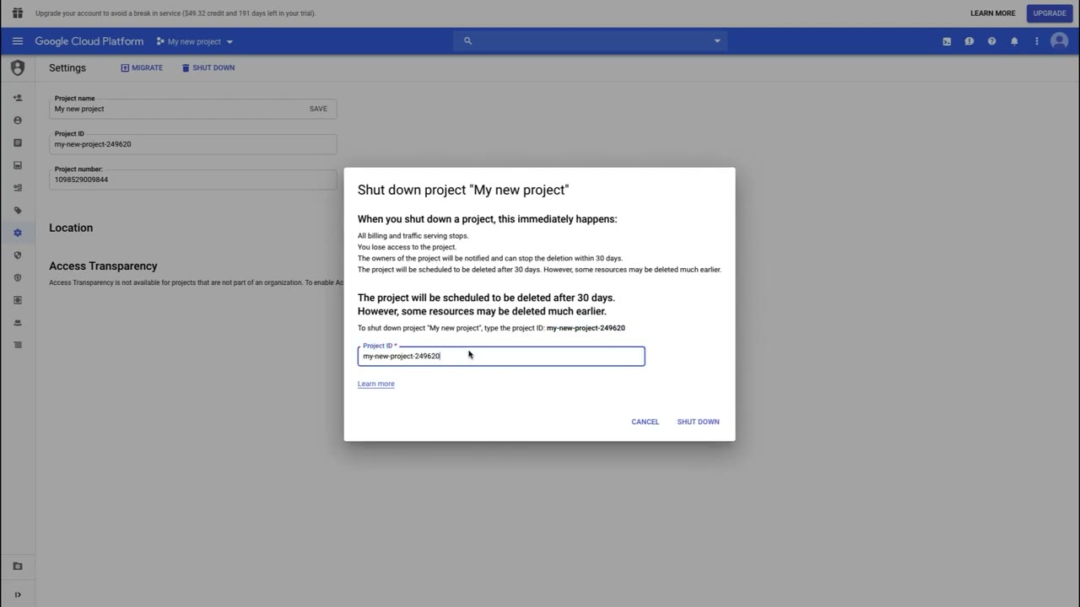The image size is (1080, 607).
Task: Open the outlined shield sidebar icon
Action: pyautogui.click(x=18, y=277)
